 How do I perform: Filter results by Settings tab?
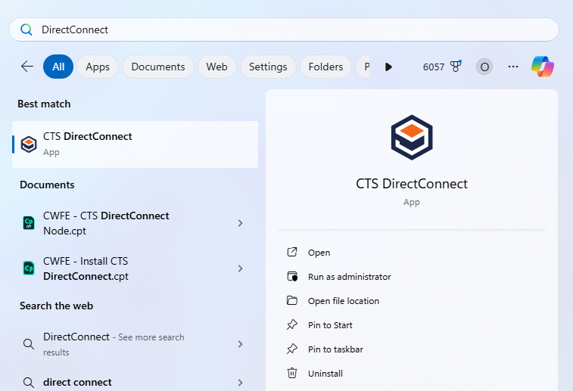tap(268, 67)
